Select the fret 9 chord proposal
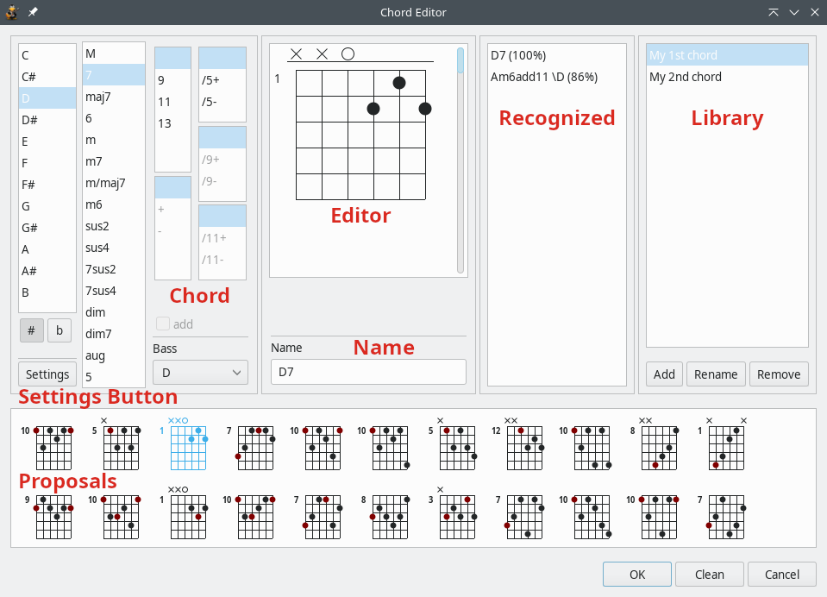Image resolution: width=827 pixels, height=597 pixels. pyautogui.click(x=53, y=517)
